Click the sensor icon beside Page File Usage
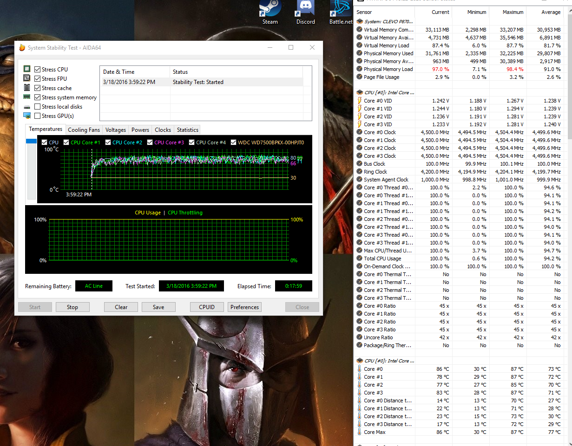The image size is (572, 446). (359, 77)
